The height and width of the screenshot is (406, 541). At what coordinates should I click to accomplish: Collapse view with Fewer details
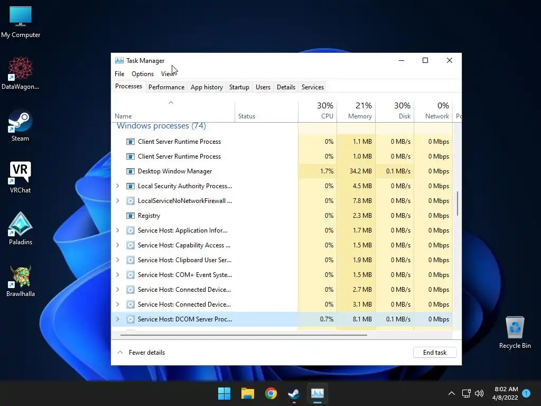(x=141, y=353)
